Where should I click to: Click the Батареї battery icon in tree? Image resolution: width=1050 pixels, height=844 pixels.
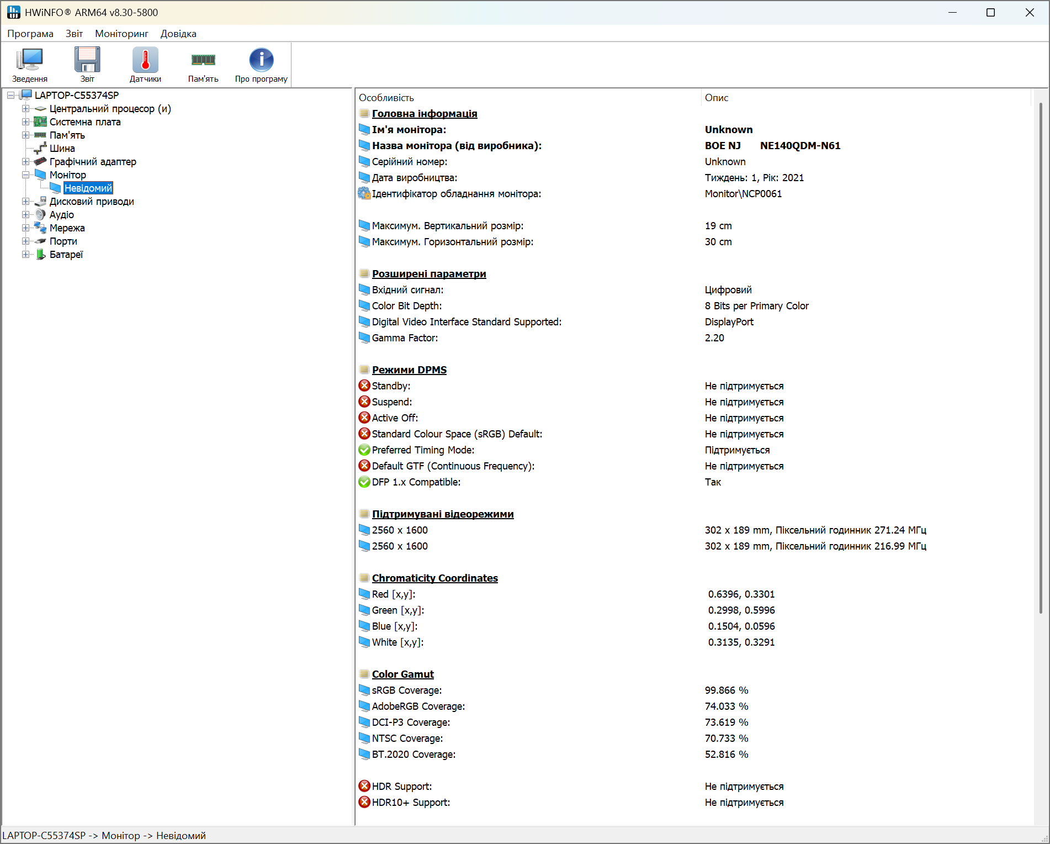(x=40, y=255)
